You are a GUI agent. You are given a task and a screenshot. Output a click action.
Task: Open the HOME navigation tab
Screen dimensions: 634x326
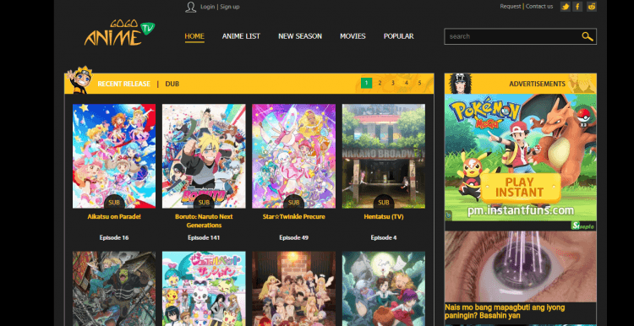[x=194, y=36]
